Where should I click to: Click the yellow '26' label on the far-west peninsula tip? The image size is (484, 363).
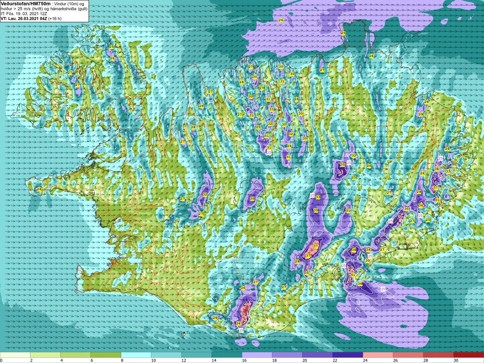coord(39,189)
